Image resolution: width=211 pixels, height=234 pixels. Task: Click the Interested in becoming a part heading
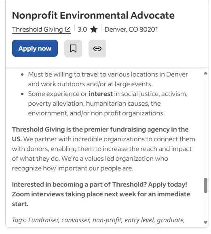99,185
